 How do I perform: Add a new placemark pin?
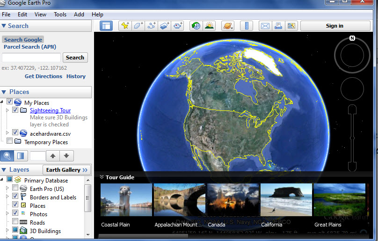point(125,26)
